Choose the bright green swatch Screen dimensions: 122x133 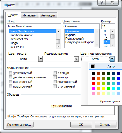pos(109,89)
